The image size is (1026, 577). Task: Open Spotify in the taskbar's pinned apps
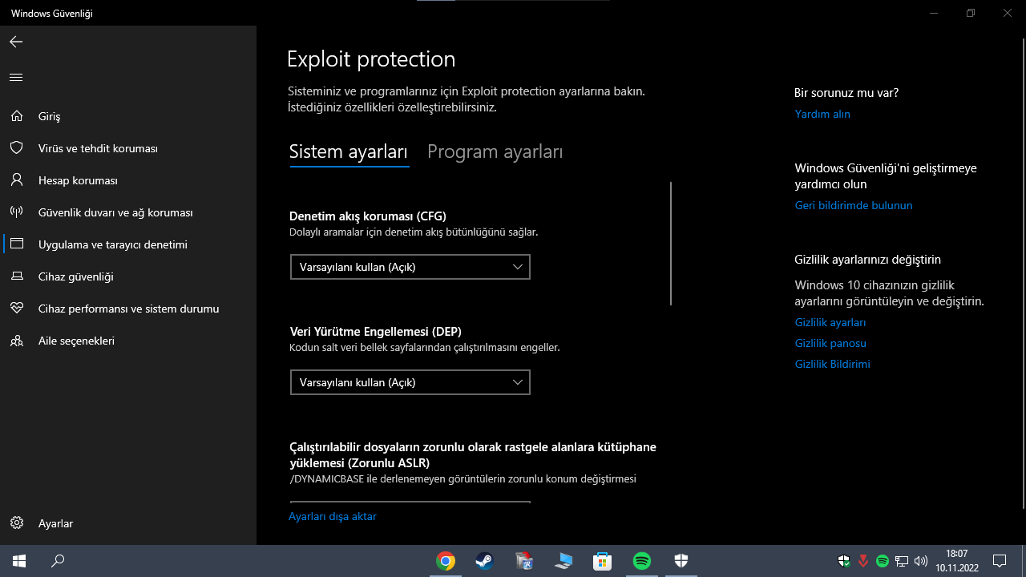(x=642, y=561)
